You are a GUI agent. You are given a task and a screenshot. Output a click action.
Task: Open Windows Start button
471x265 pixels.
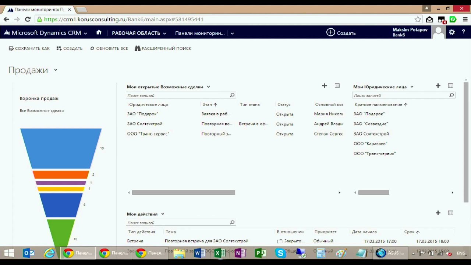9,253
